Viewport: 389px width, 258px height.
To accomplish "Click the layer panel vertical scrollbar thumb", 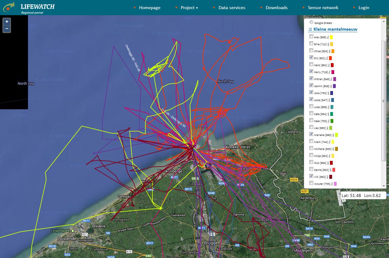I will [x=384, y=100].
